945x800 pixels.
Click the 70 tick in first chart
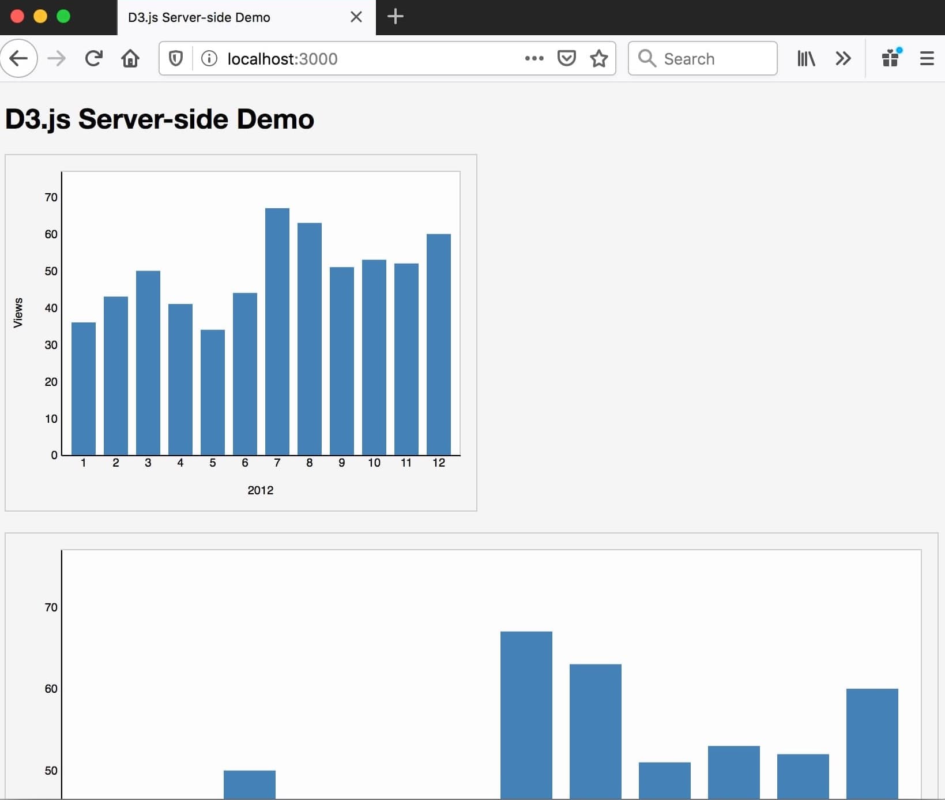point(51,197)
